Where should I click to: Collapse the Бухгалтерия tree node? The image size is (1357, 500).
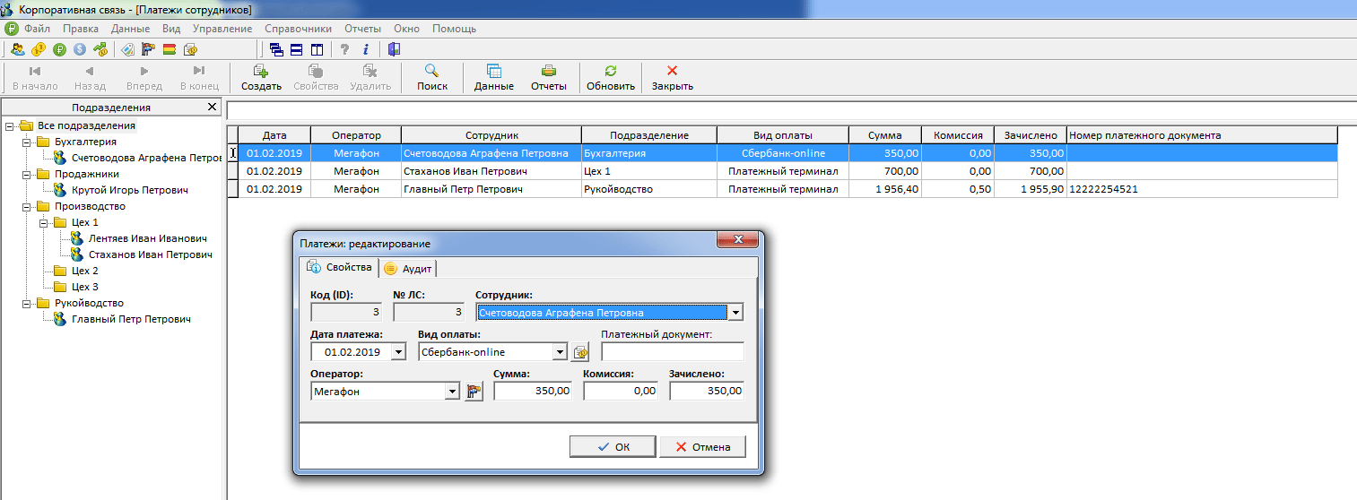point(25,142)
